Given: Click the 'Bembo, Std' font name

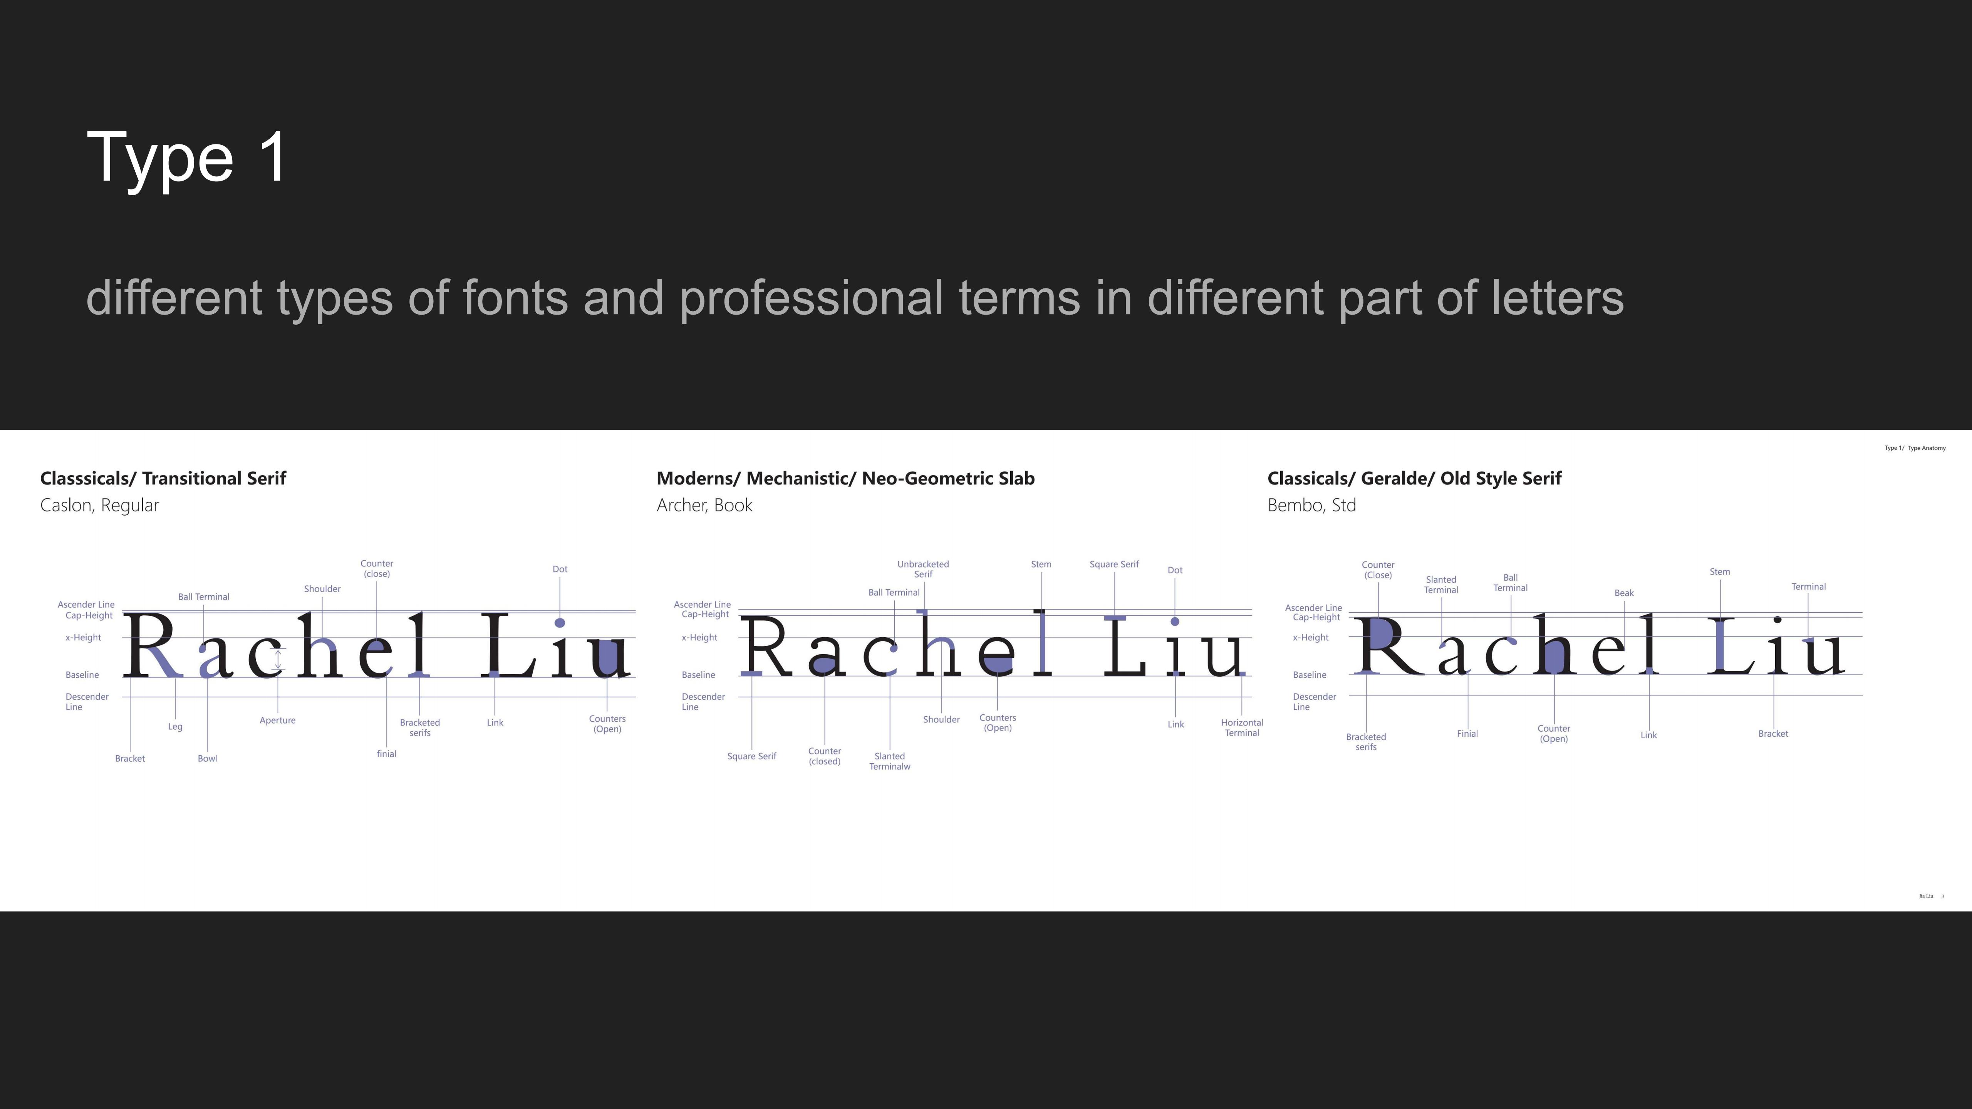Looking at the screenshot, I should 1311,505.
